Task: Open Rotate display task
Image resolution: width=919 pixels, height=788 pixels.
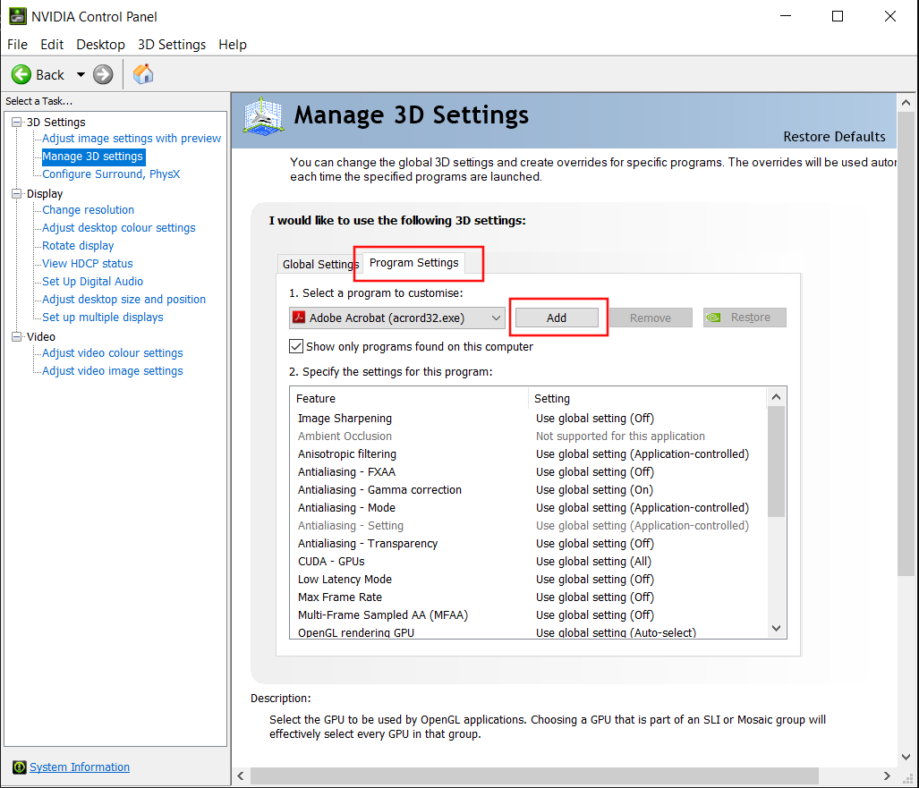Action: [x=78, y=245]
